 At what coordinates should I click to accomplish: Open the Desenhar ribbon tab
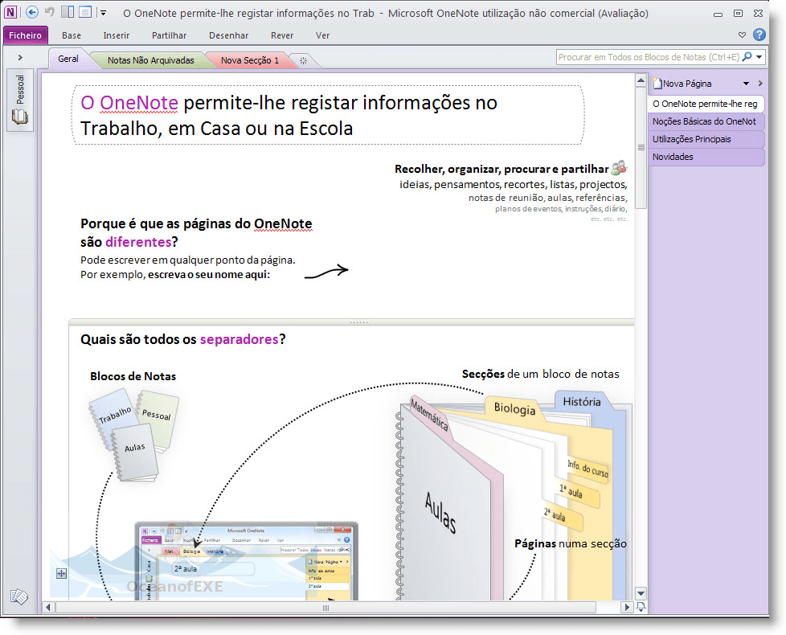[228, 35]
